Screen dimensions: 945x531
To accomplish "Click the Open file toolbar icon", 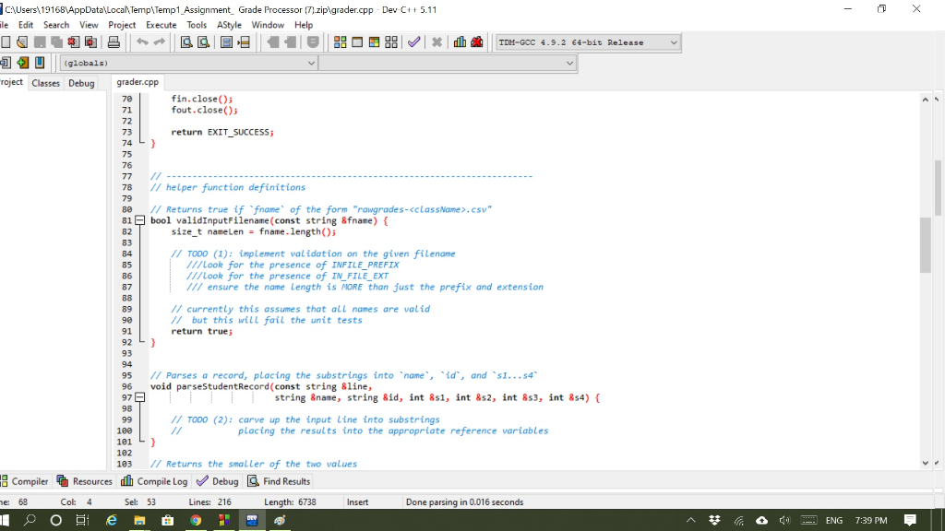I will coord(22,42).
